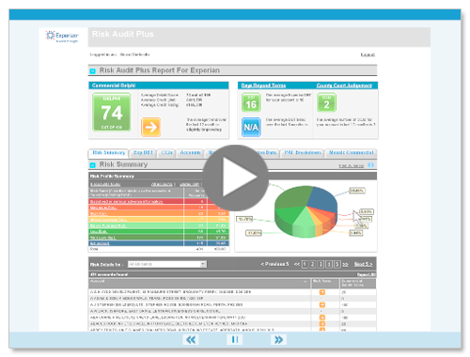Go to page 2 of the accounts list
The image size is (470, 357).
(x=313, y=265)
